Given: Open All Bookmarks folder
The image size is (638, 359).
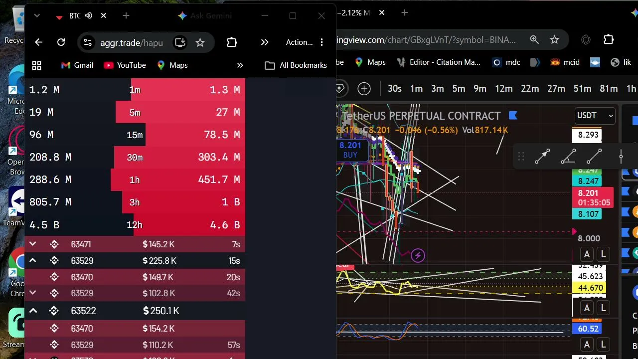Looking at the screenshot, I should [296, 65].
